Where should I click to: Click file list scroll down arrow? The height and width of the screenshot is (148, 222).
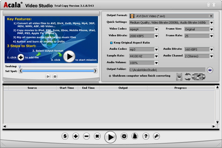(218, 122)
